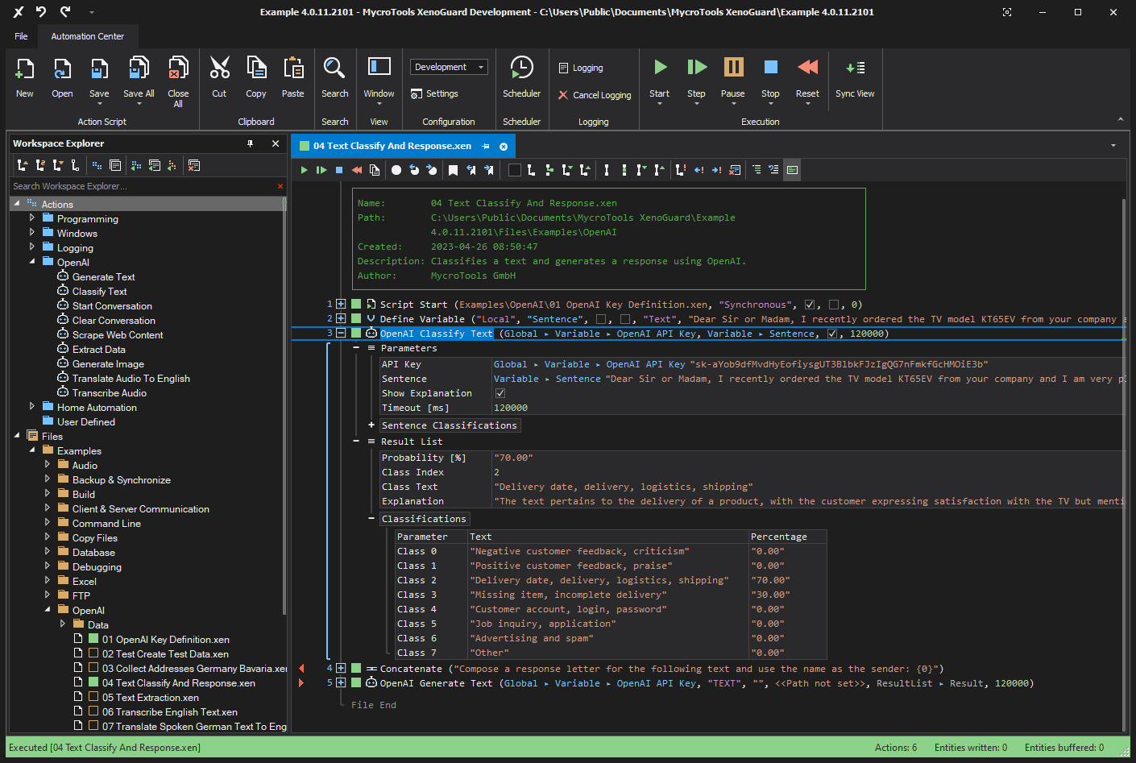Viewport: 1136px width, 763px height.
Task: Select the Transcribe Audio action
Action: [109, 392]
